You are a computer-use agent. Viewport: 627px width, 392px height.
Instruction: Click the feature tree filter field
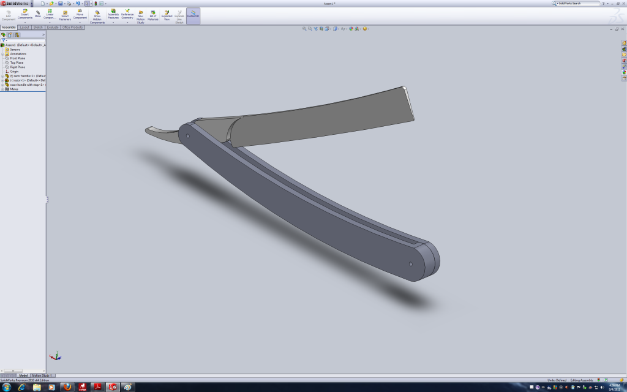click(23, 40)
